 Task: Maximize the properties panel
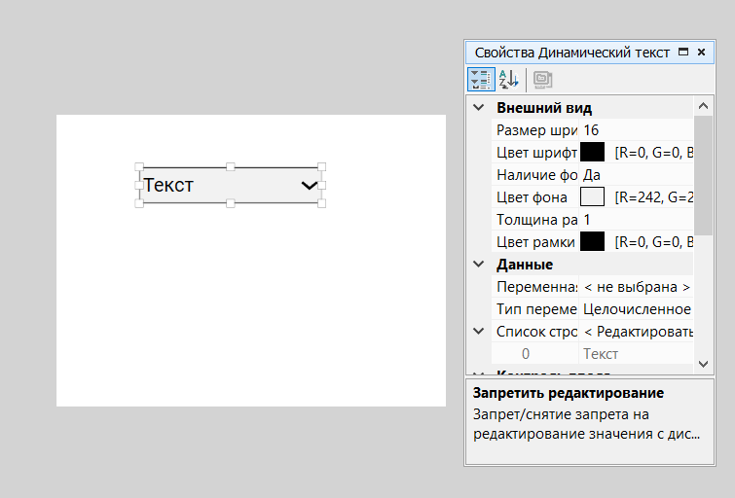point(682,52)
